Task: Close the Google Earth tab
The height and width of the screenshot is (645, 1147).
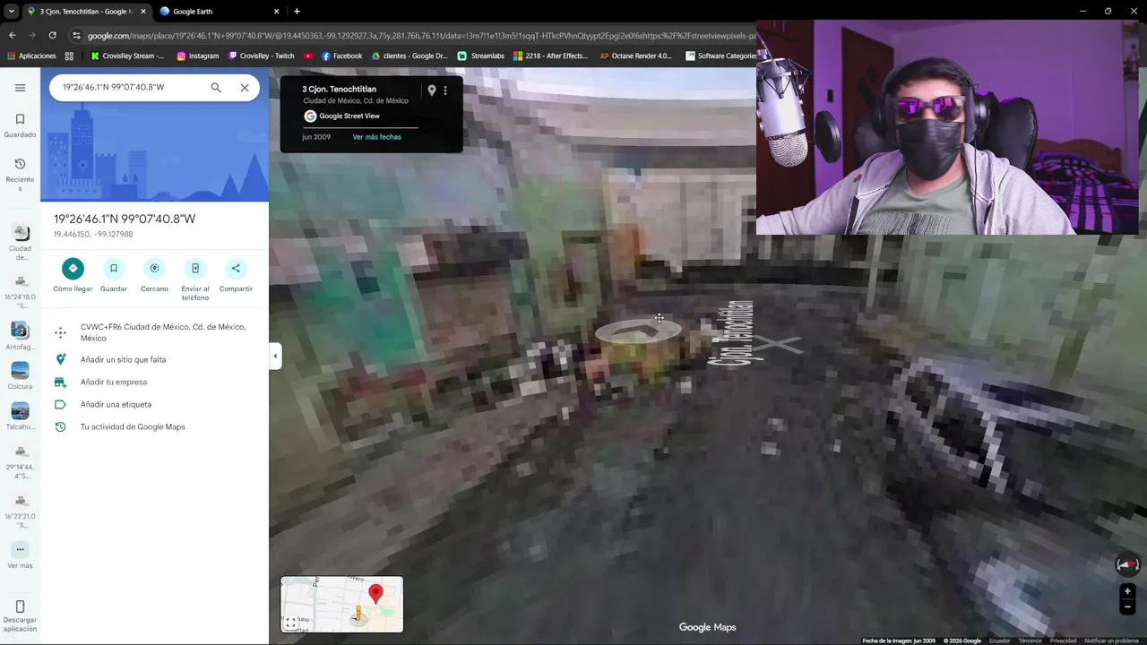Action: (x=276, y=12)
